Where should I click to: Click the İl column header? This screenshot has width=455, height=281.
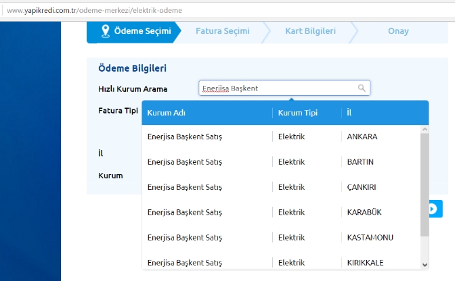[349, 112]
